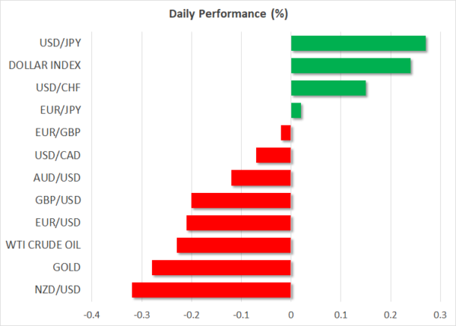The image size is (456, 326).
Task: Click the green DOLLAR INDEX bar
Action: point(350,66)
